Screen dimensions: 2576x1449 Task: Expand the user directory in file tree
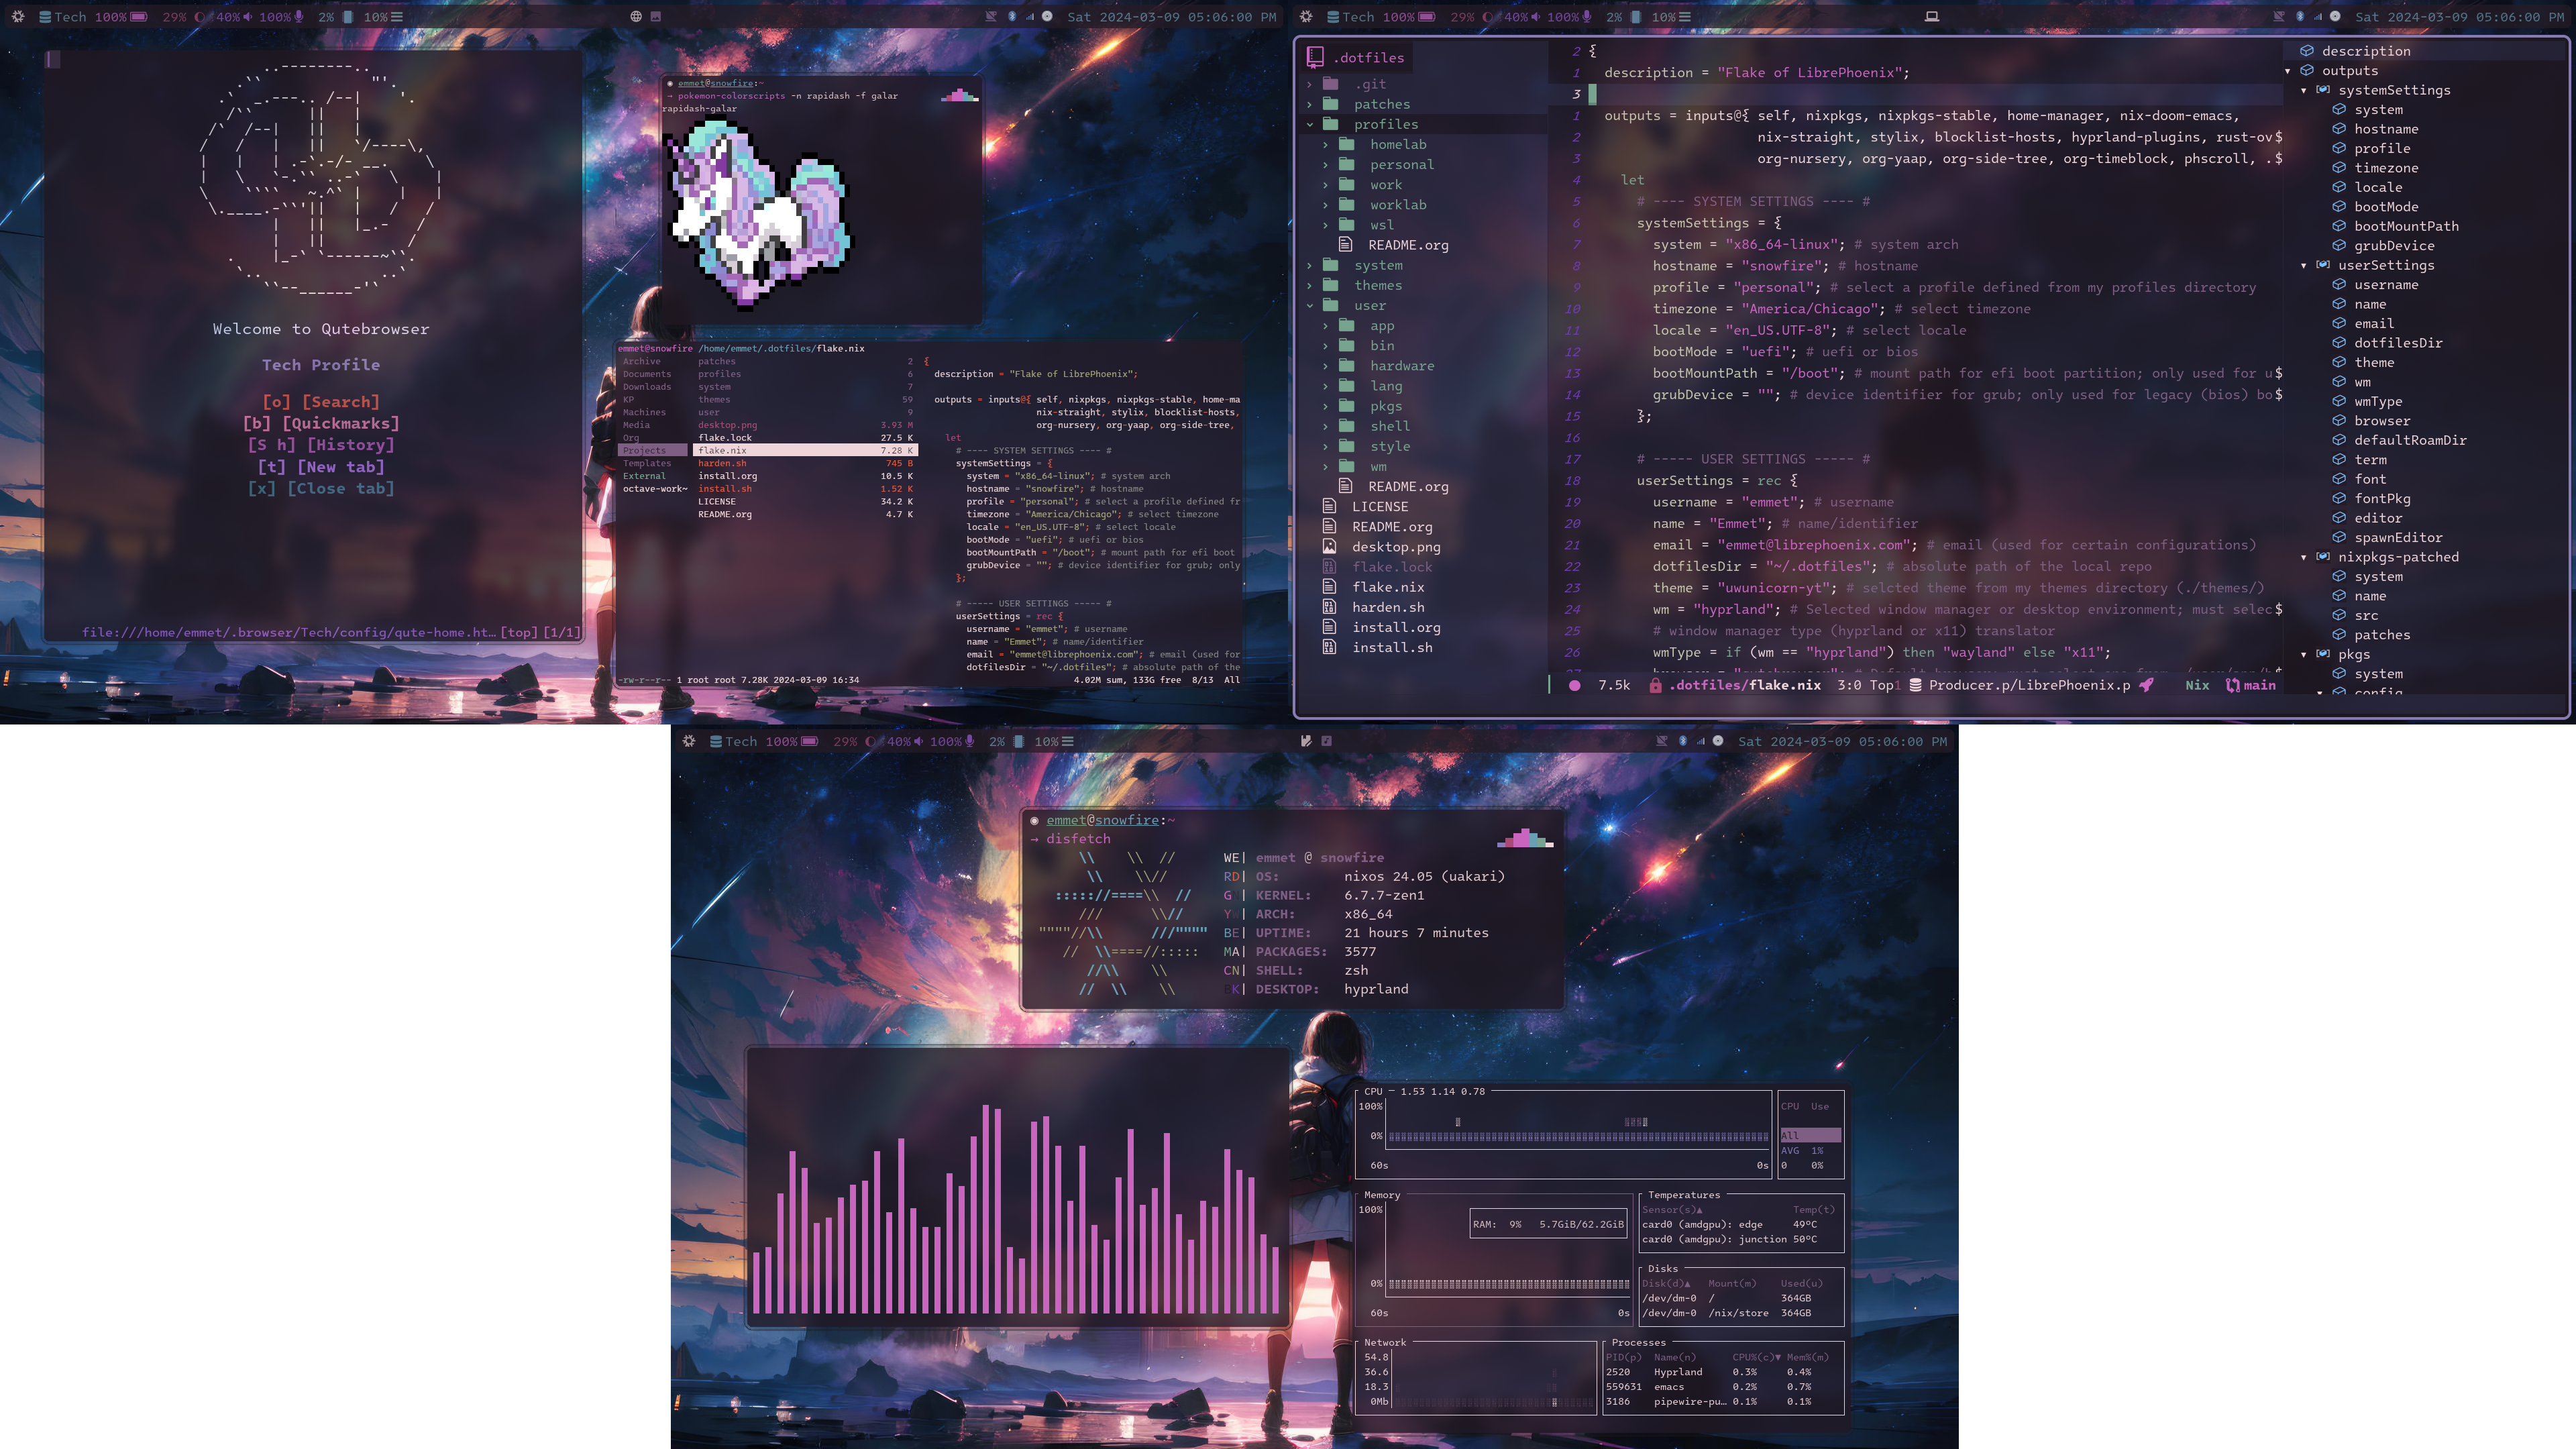pos(1309,305)
